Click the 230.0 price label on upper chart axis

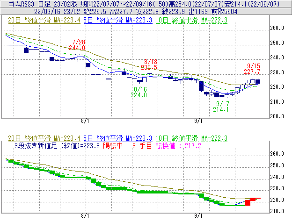click(277, 72)
